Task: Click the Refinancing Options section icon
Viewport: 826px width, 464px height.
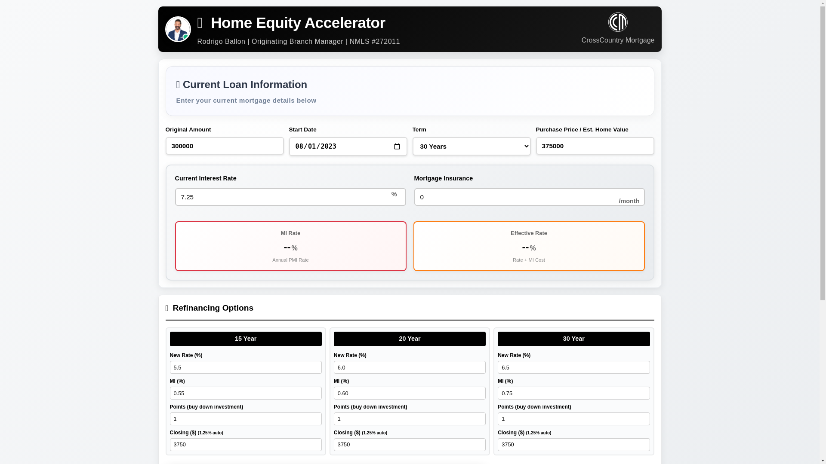Action: coord(167,308)
